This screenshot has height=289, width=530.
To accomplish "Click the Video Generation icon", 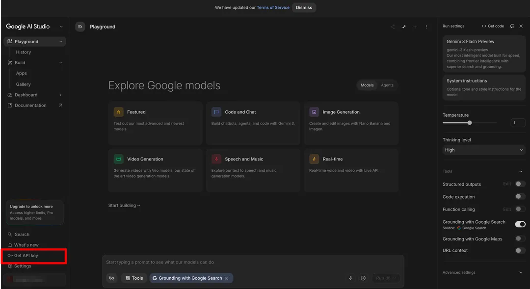I will pyautogui.click(x=118, y=159).
